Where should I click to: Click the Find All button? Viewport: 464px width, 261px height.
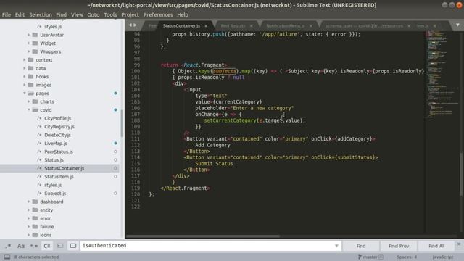(x=436, y=246)
